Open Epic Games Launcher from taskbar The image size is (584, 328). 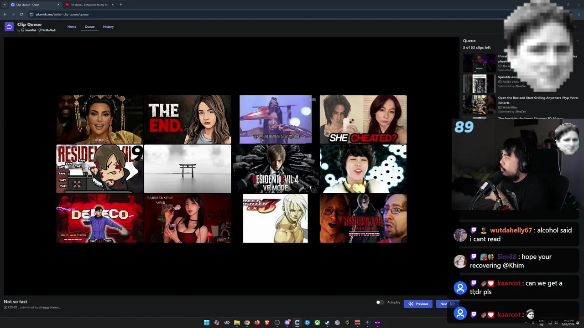(x=347, y=323)
